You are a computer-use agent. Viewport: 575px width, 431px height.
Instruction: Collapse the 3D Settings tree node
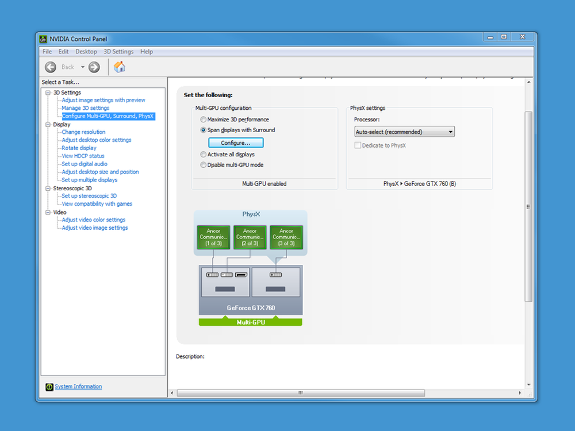[48, 93]
